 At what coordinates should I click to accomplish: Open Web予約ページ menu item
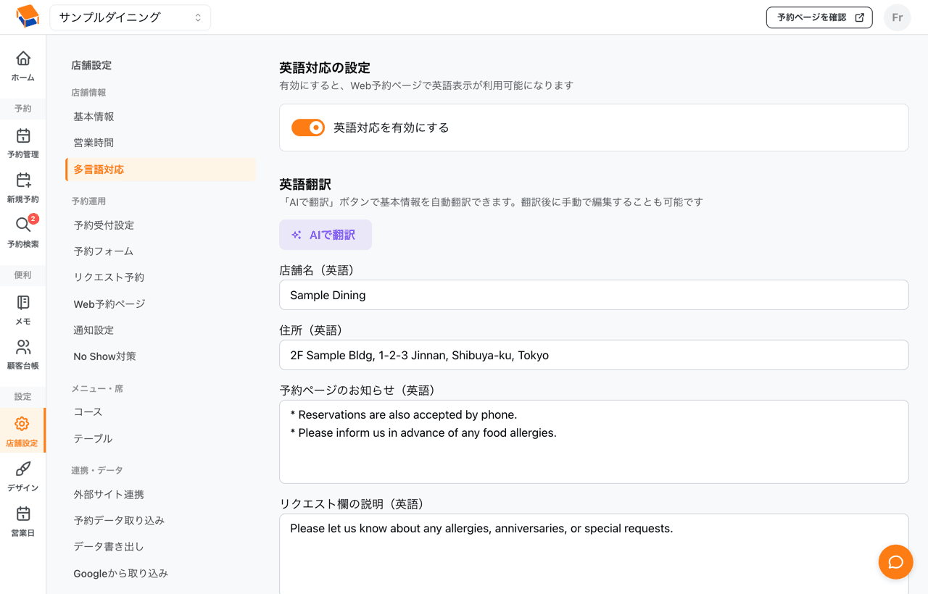click(109, 304)
